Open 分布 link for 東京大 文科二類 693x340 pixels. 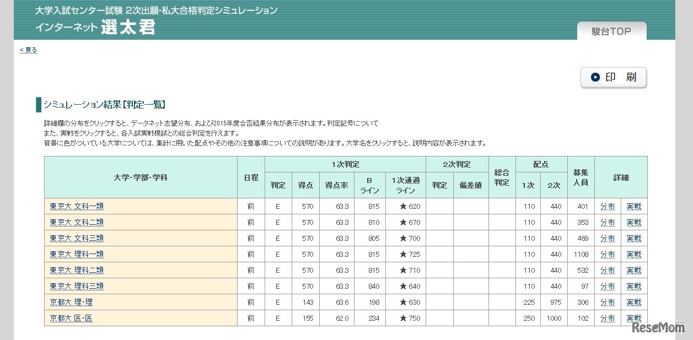click(608, 223)
